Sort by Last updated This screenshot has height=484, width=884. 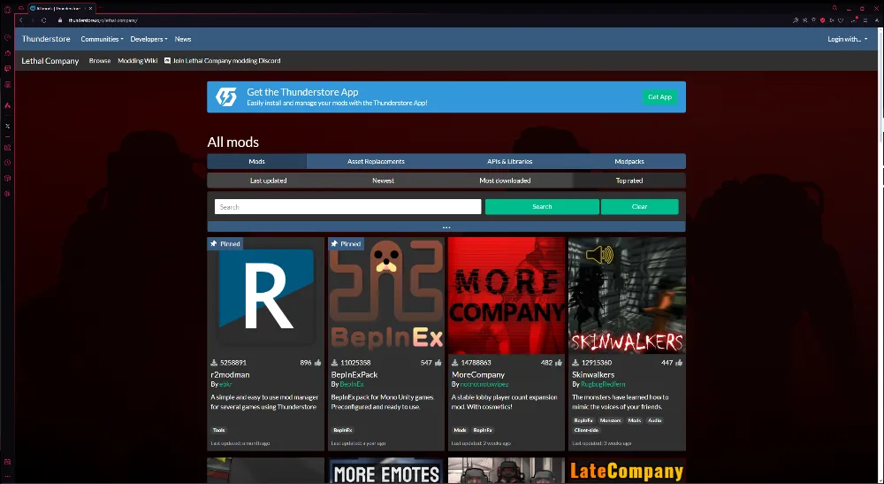tap(269, 181)
